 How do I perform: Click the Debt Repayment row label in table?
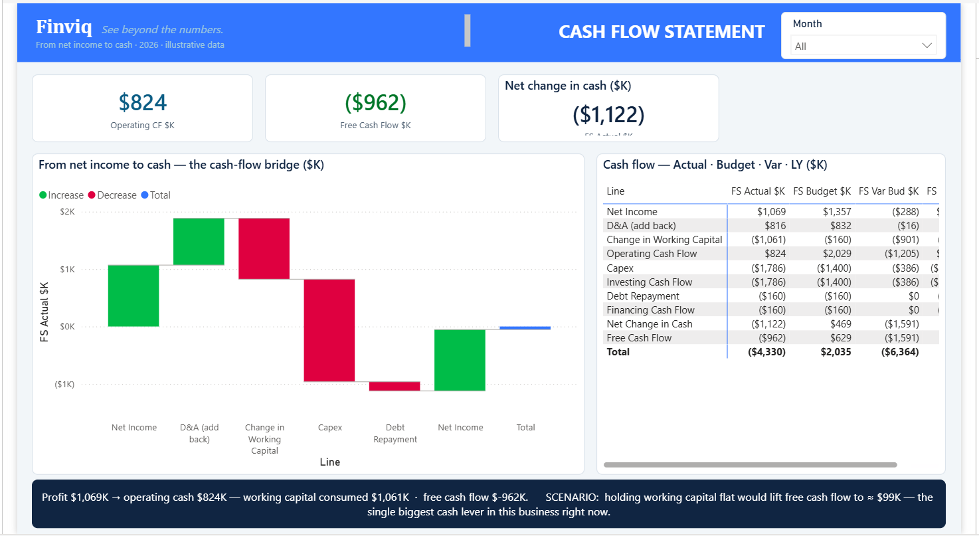click(x=643, y=296)
